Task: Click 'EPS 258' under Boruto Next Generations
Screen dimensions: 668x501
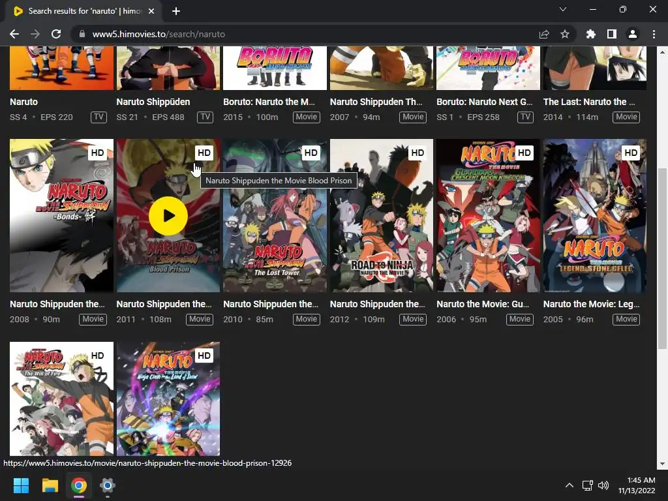Action: pos(483,117)
